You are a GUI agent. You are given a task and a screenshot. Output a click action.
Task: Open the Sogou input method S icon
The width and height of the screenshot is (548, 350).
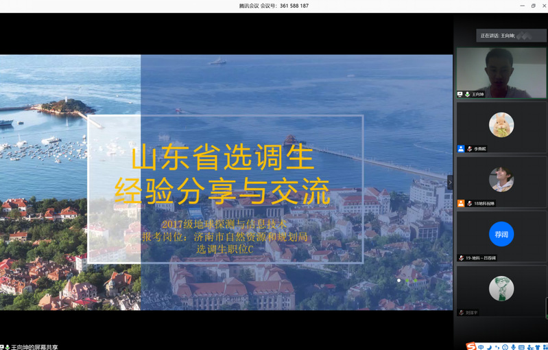(x=471, y=346)
